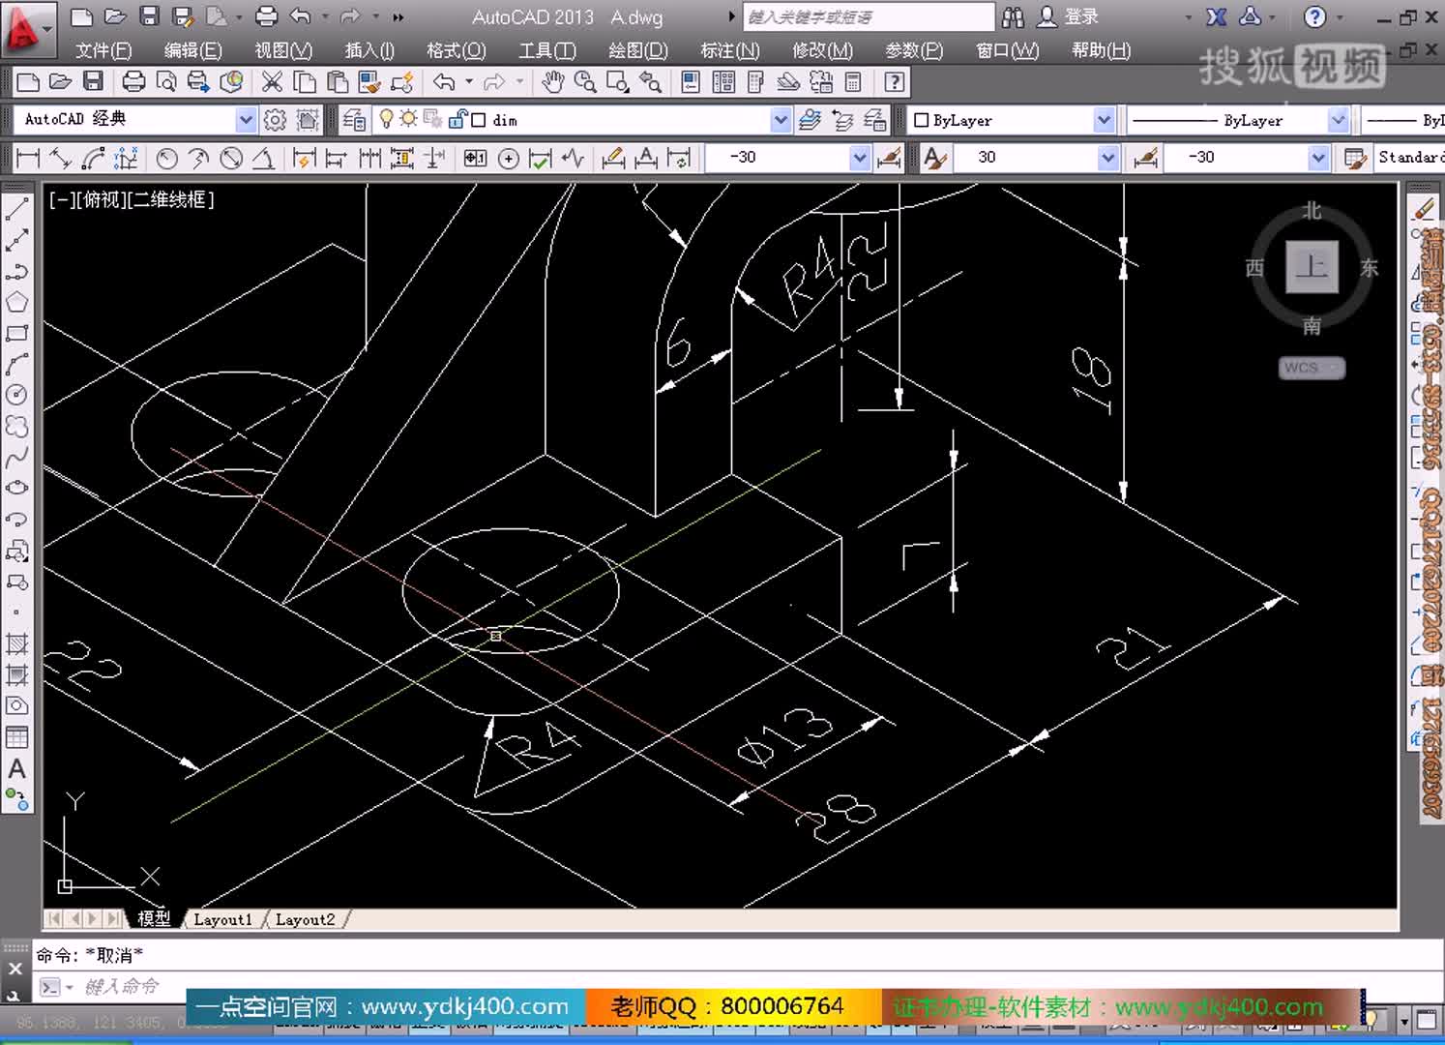
Task: Open the 修改(M) menu
Action: 822,50
